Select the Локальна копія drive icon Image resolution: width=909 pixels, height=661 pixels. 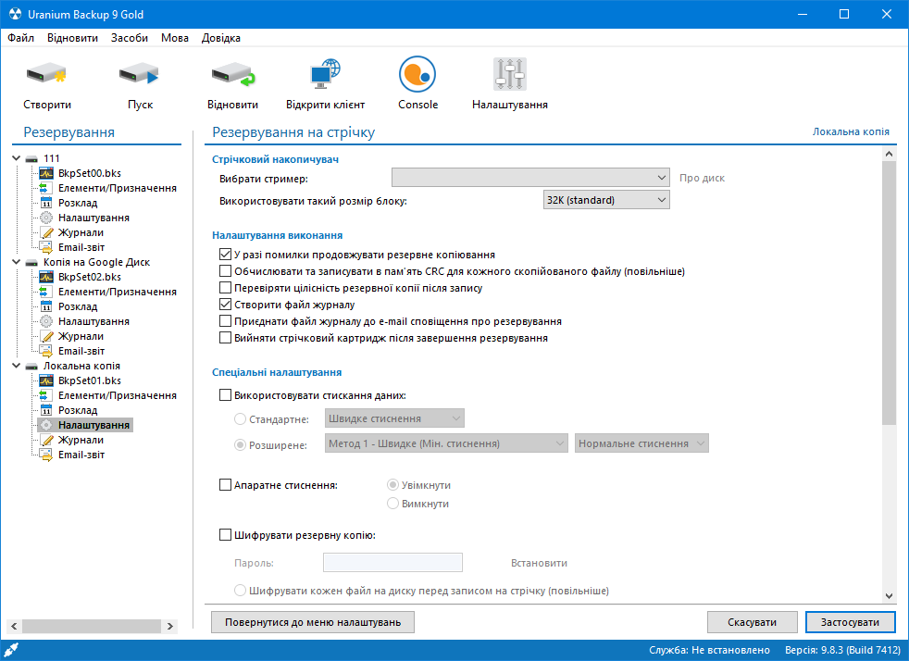click(x=31, y=367)
